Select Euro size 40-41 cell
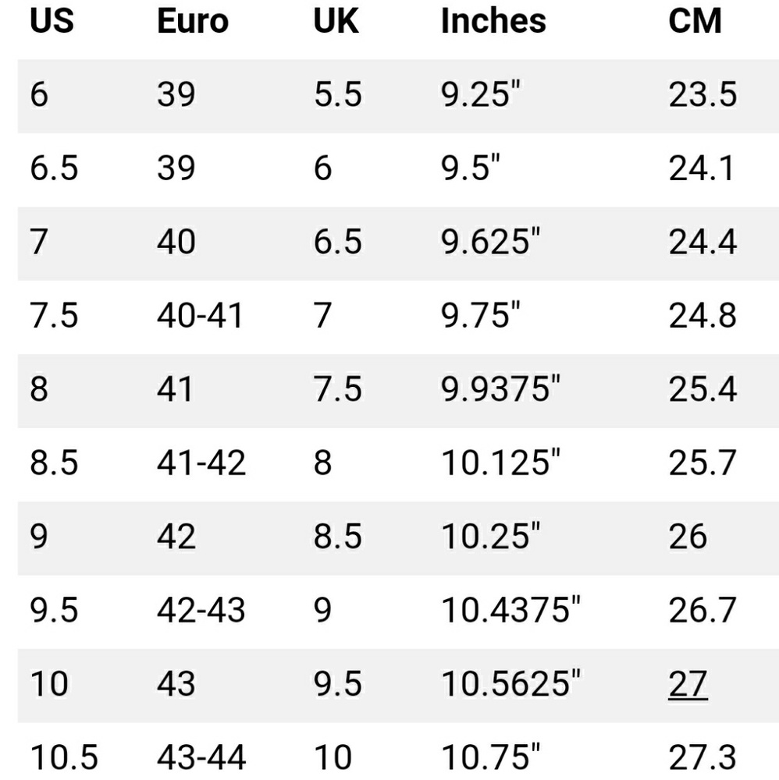The image size is (779, 780). [x=201, y=315]
